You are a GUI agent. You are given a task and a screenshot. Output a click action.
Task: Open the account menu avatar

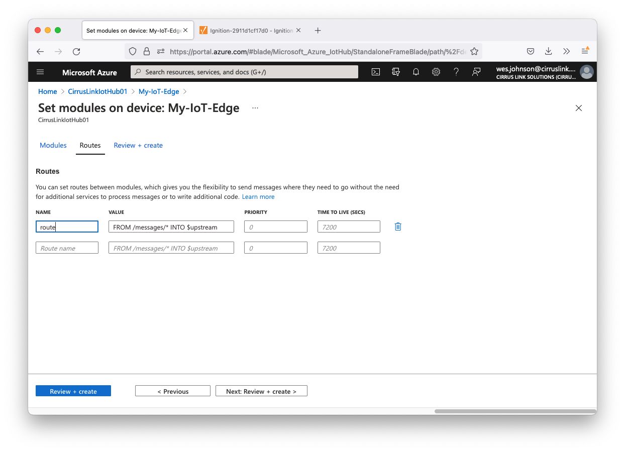click(586, 72)
